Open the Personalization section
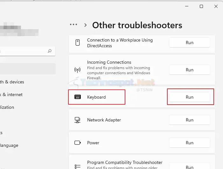 (x=7, y=107)
